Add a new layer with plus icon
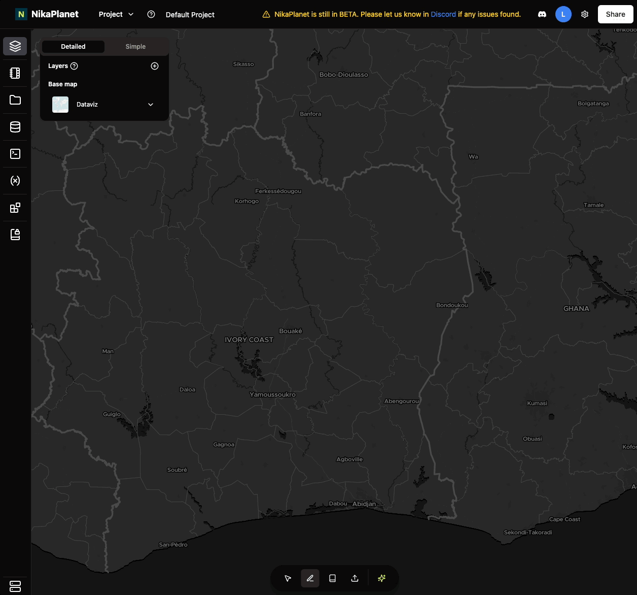Viewport: 637px width, 595px height. [x=155, y=66]
